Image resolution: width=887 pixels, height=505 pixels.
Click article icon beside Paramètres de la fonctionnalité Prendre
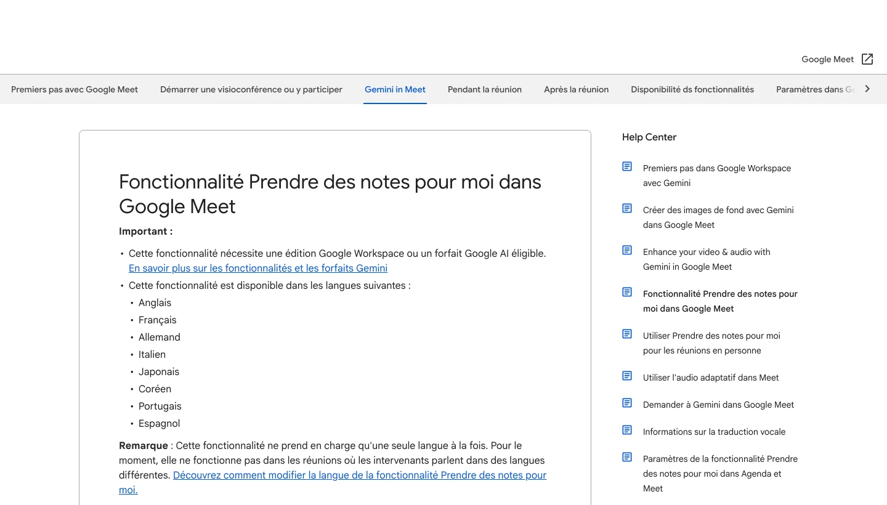(627, 458)
